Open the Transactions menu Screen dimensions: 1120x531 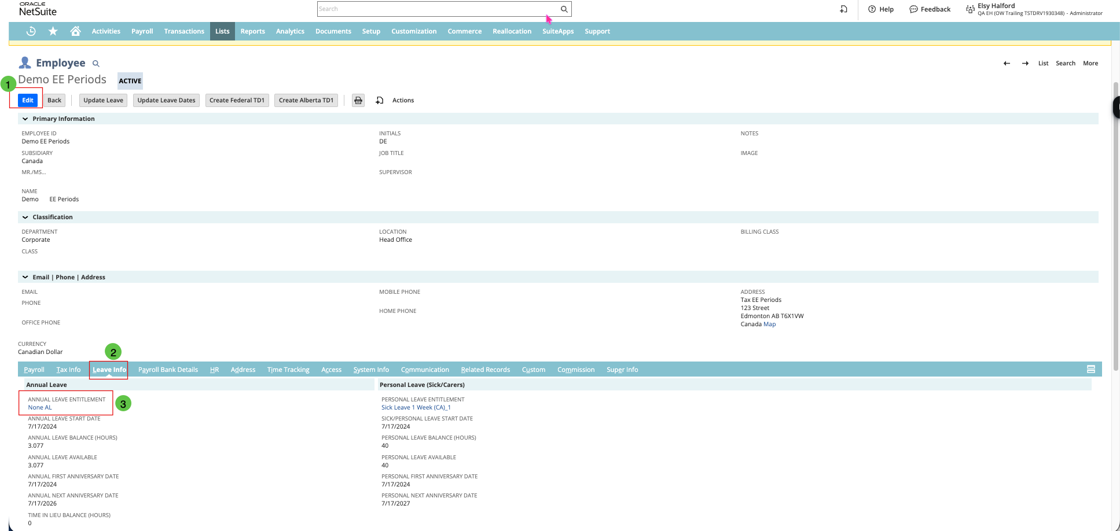pyautogui.click(x=184, y=31)
